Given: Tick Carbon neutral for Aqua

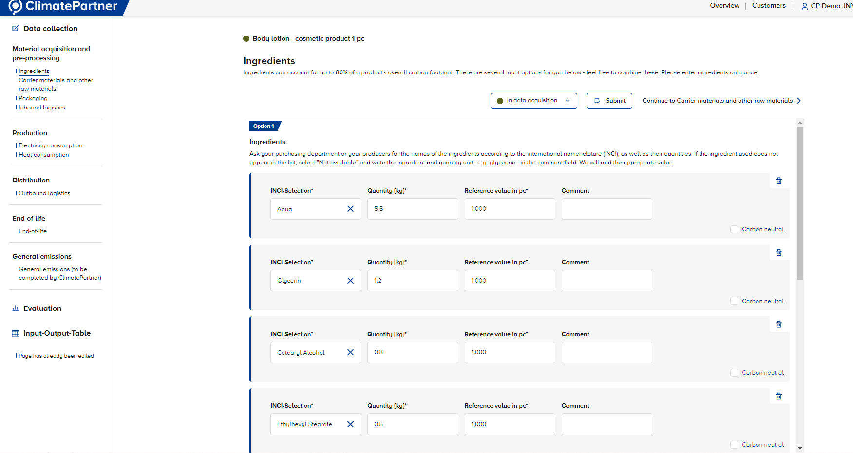Looking at the screenshot, I should tap(734, 229).
